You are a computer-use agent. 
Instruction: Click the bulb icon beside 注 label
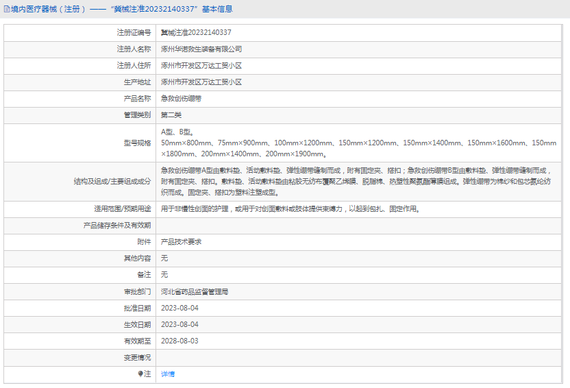tap(140, 374)
